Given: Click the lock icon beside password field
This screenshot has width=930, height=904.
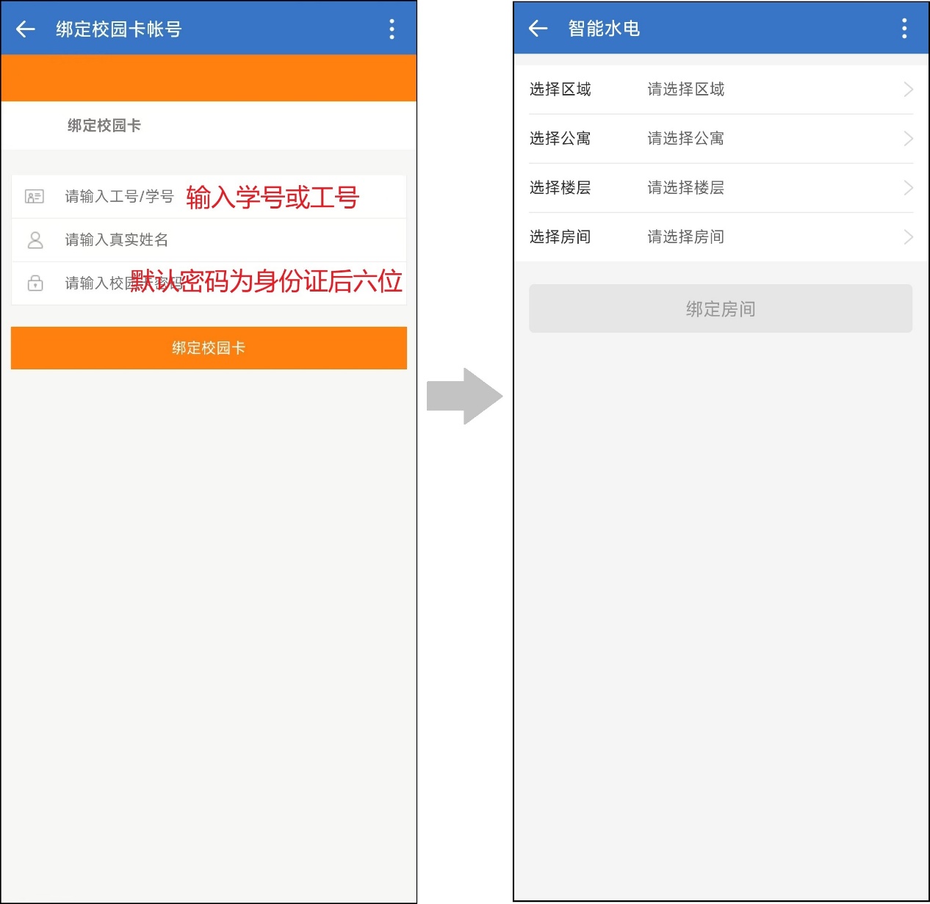Looking at the screenshot, I should pos(35,283).
